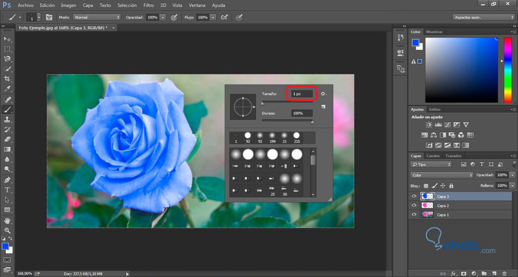
Task: Select the Eyedropper tool
Action: pyautogui.click(x=7, y=89)
